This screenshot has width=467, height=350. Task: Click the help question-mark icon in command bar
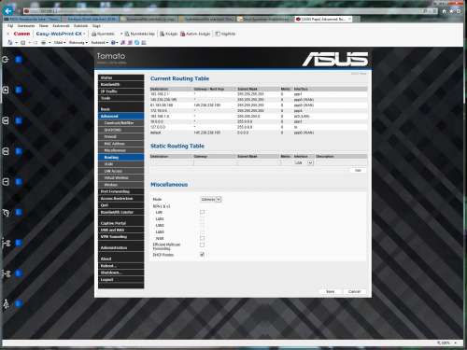113,42
